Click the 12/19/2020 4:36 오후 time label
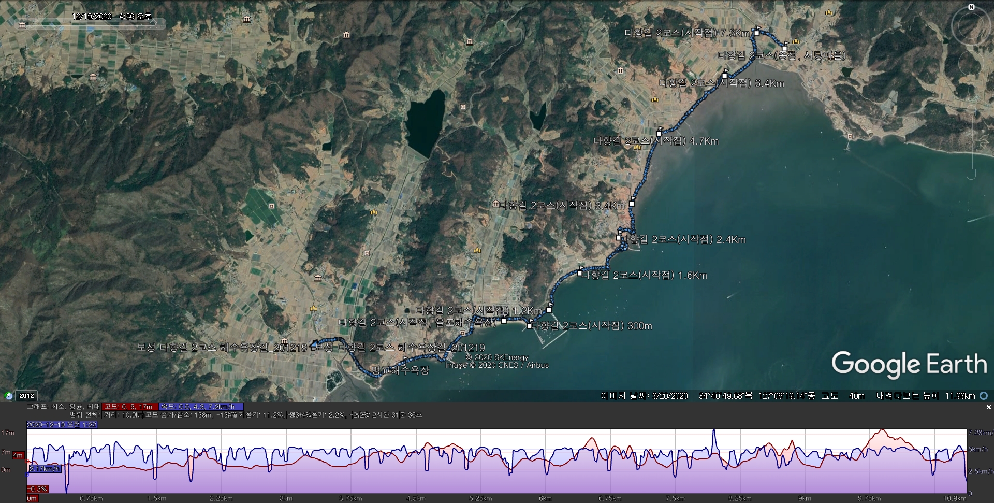The height and width of the screenshot is (503, 994). pyautogui.click(x=112, y=16)
